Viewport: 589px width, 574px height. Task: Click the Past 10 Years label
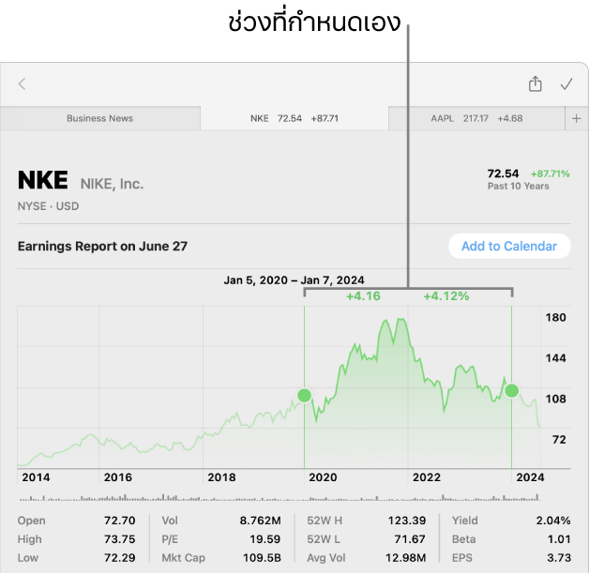click(518, 186)
